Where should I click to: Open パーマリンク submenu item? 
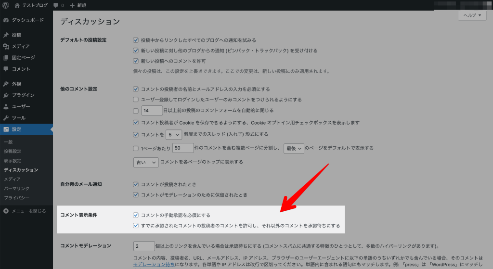[17, 188]
